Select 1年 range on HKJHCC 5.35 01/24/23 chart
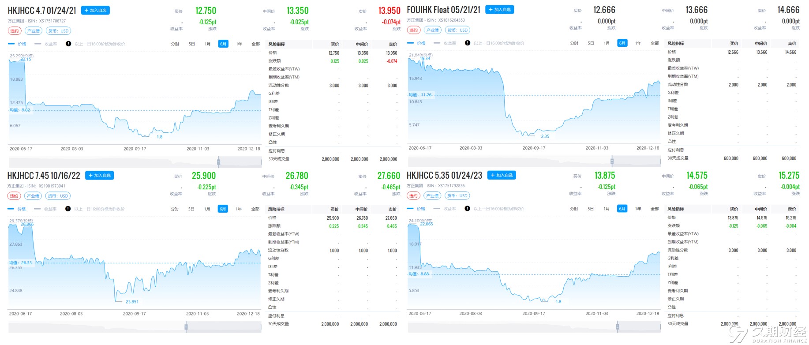Image resolution: width=809 pixels, height=345 pixels. [638, 208]
